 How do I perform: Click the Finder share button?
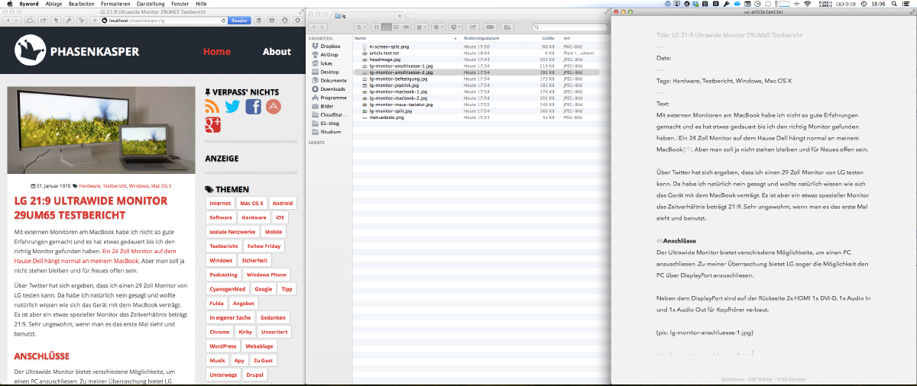click(473, 27)
